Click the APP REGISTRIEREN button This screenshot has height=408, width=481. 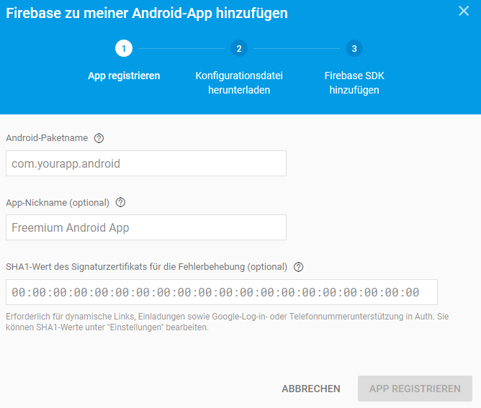point(415,389)
